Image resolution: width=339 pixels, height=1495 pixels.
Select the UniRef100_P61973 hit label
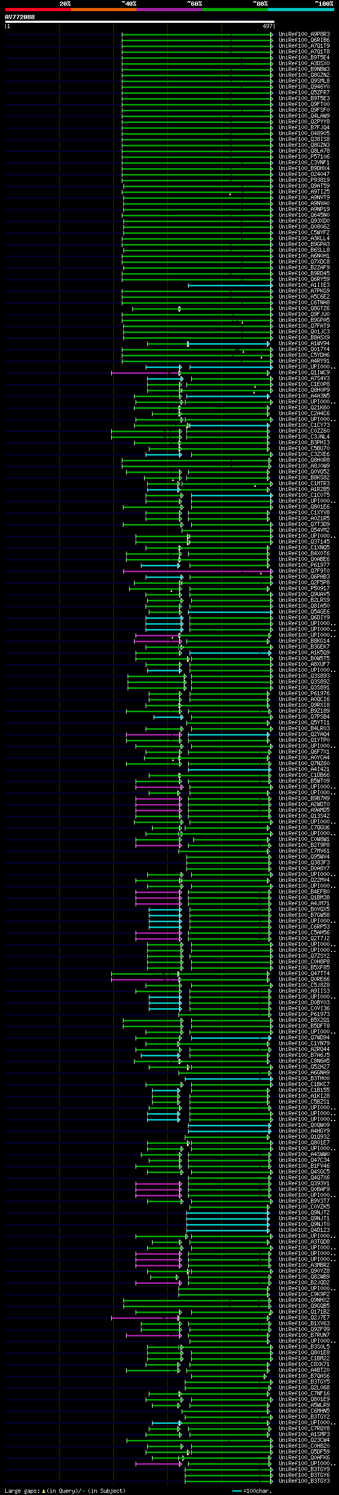pos(304,1014)
